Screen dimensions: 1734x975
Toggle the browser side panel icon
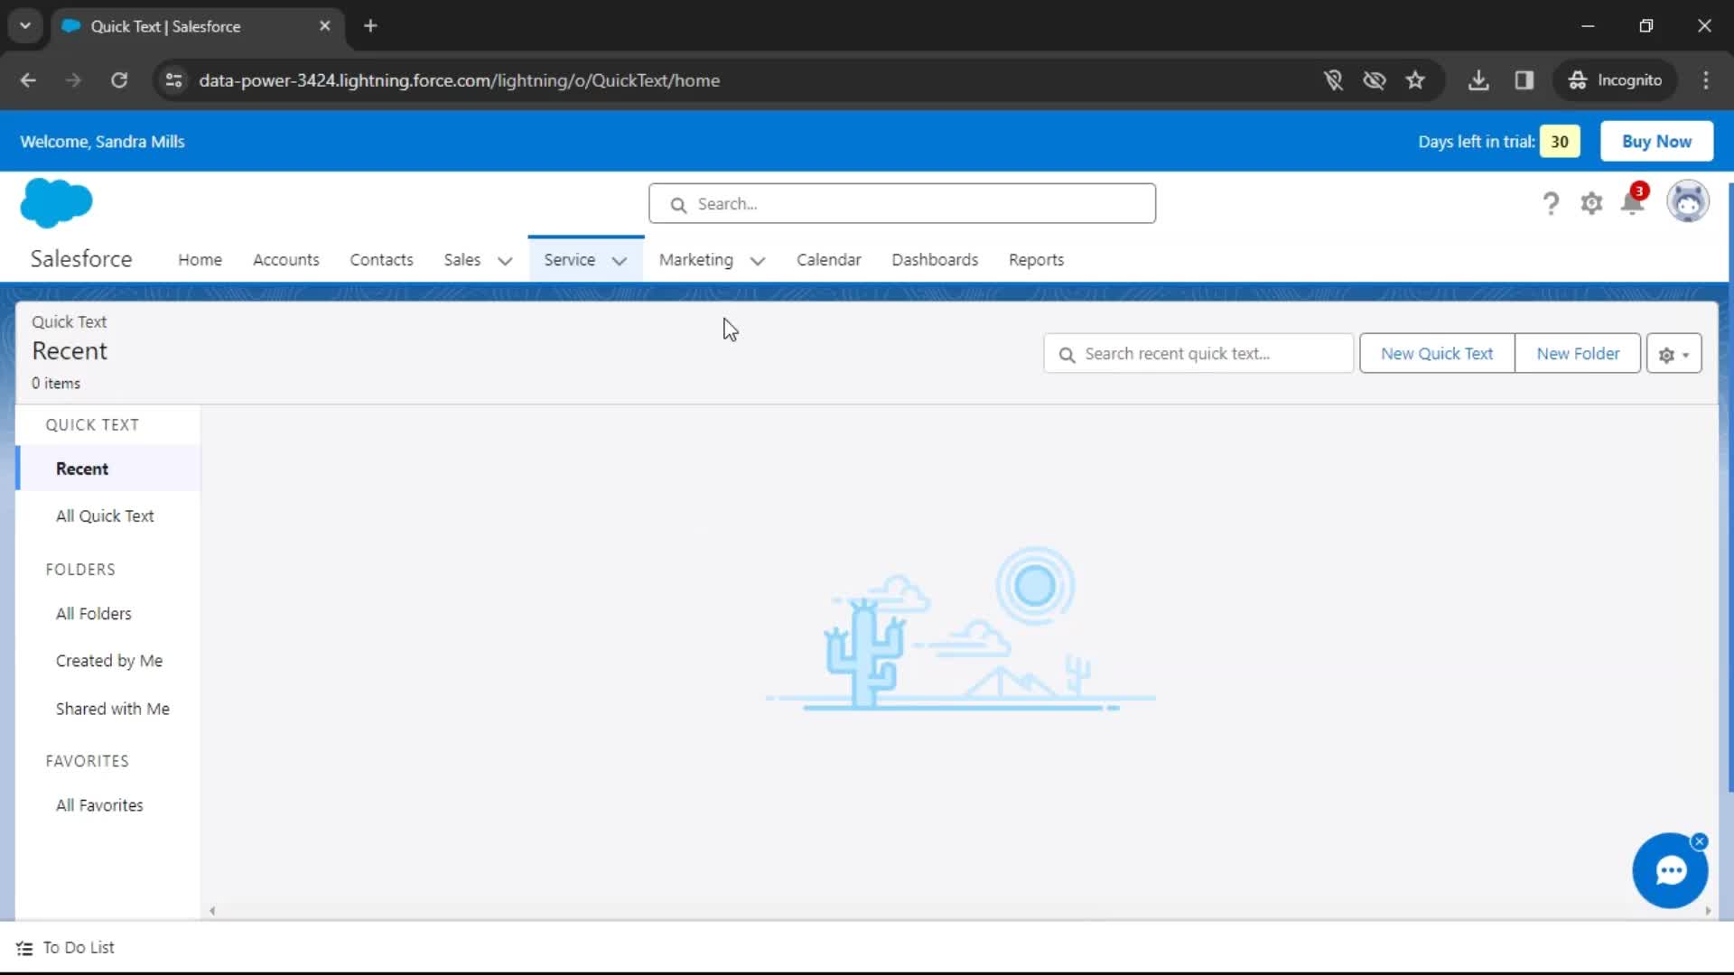tap(1524, 80)
